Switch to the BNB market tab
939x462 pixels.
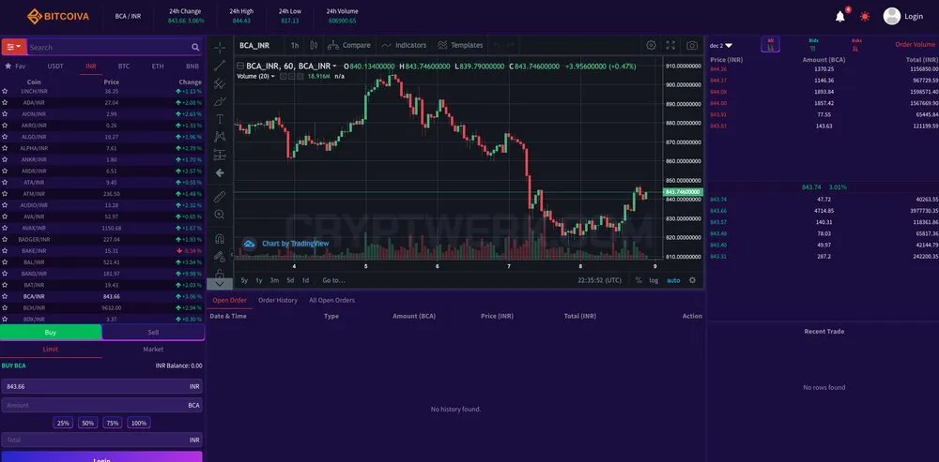pyautogui.click(x=192, y=67)
